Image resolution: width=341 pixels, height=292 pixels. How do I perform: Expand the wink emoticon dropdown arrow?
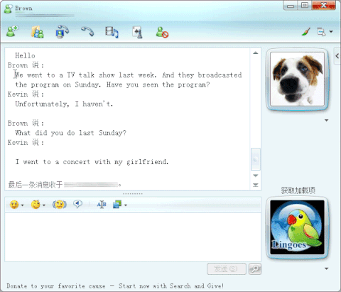click(x=44, y=205)
